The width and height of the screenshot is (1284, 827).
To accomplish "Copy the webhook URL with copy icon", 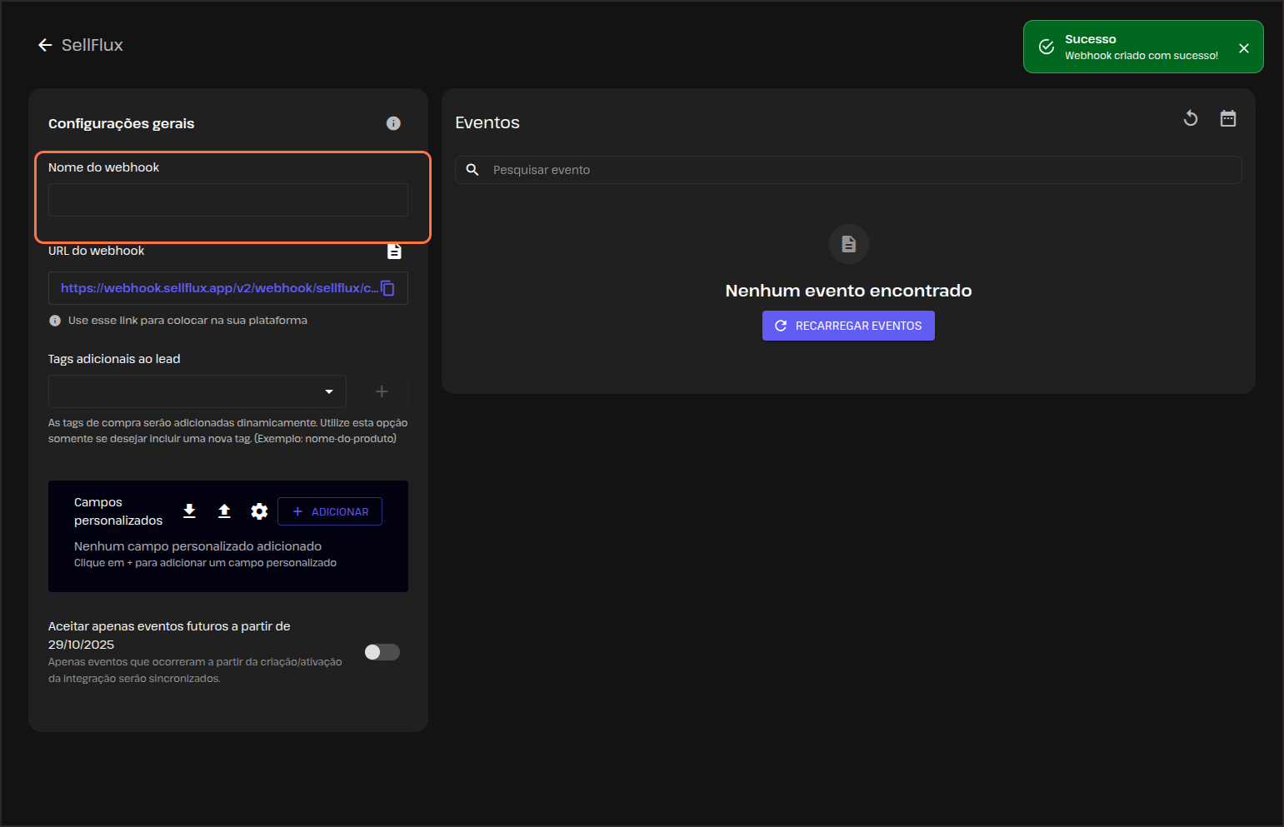I will click(x=388, y=288).
